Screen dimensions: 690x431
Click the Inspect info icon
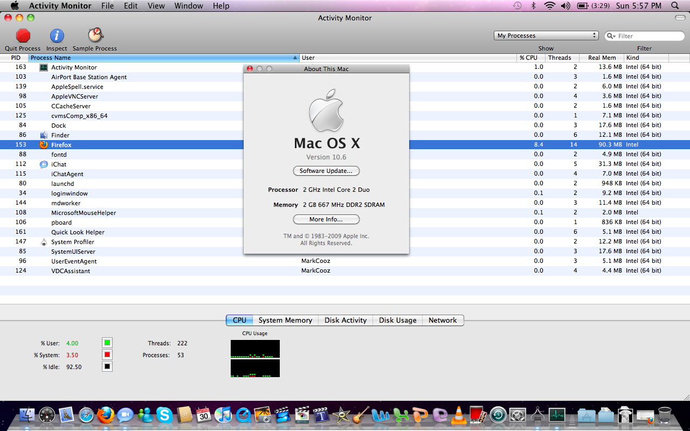pyautogui.click(x=57, y=36)
